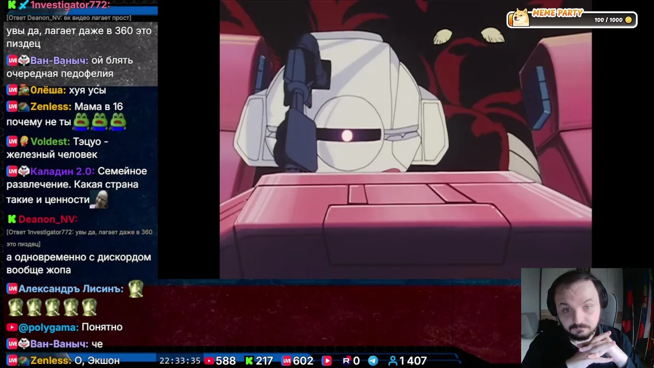
Task: Click the VK count '602'
Action: point(303,361)
